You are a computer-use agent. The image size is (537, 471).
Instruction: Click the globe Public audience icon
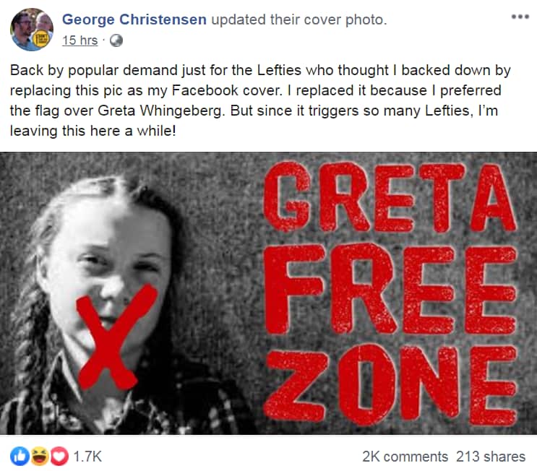tap(116, 41)
